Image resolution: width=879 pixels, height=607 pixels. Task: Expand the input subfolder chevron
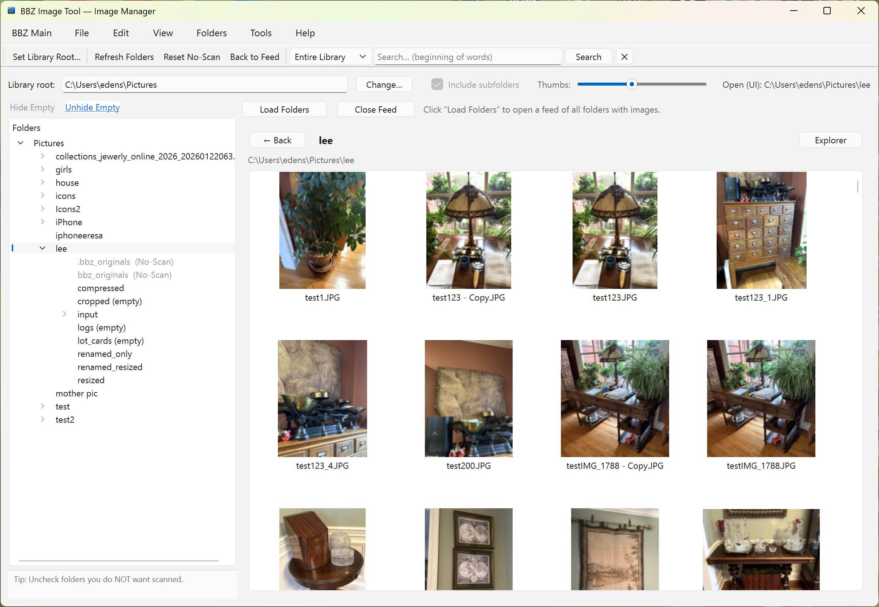click(x=65, y=314)
